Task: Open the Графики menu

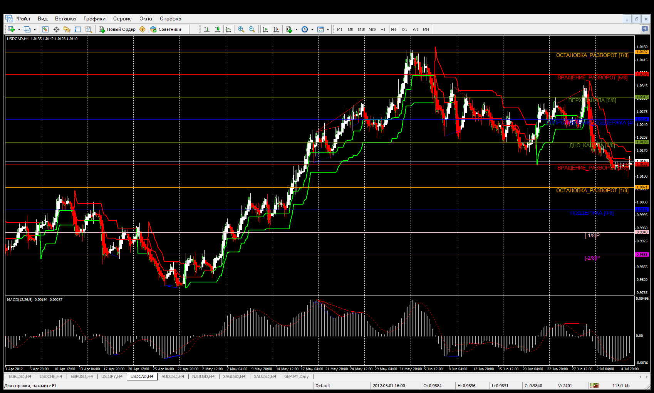Action: click(x=94, y=18)
